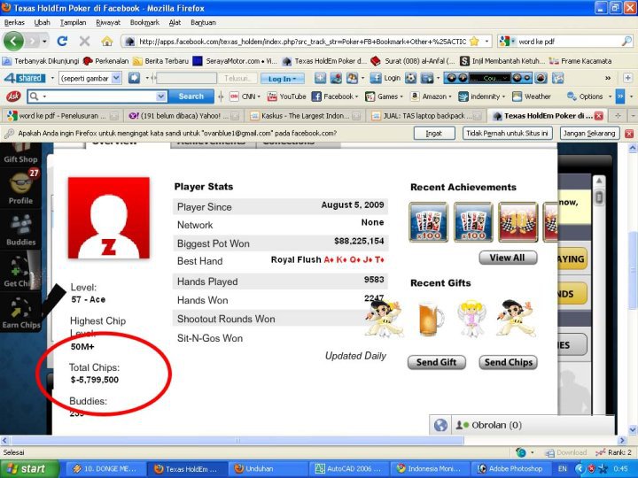Click the search magnifier in Google search box

tap(627, 41)
